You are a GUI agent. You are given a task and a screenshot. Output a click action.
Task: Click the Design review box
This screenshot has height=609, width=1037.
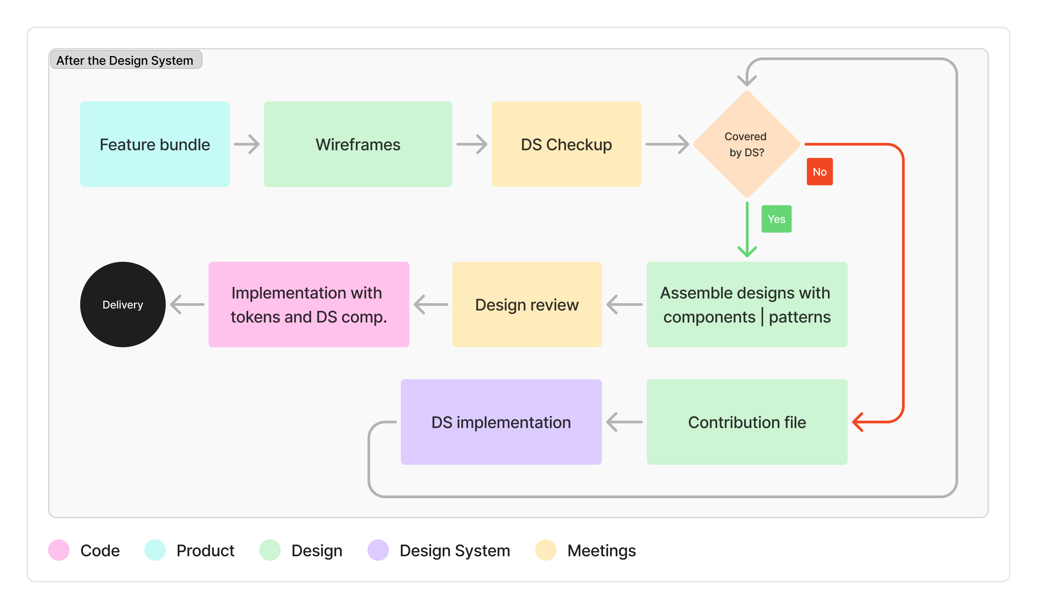pyautogui.click(x=527, y=304)
